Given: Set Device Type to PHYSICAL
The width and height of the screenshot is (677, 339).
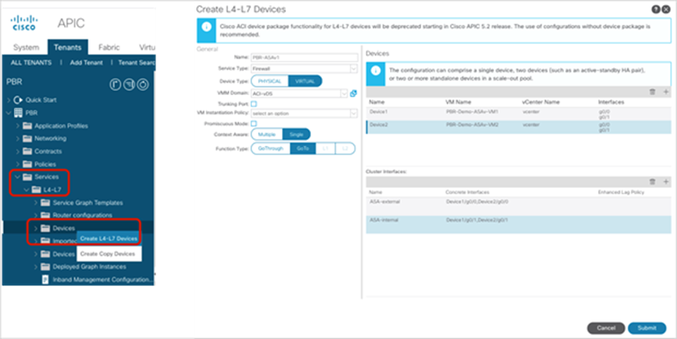Looking at the screenshot, I should pyautogui.click(x=269, y=81).
